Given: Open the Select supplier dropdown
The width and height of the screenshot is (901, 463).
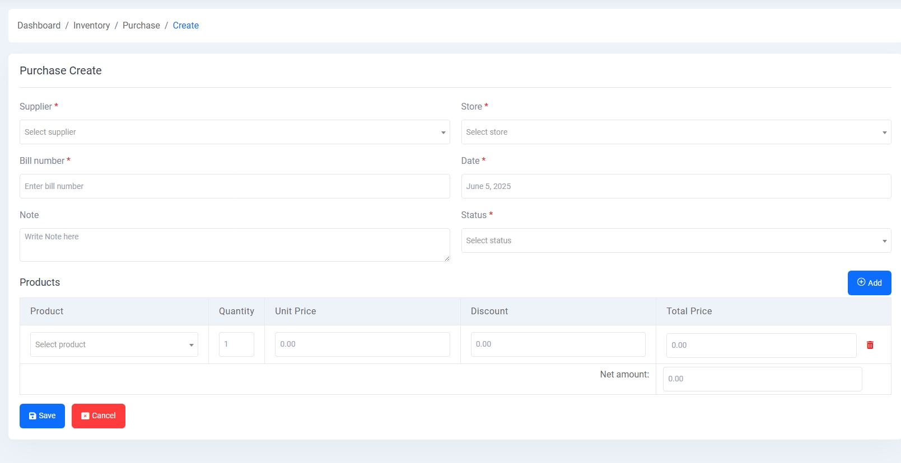Looking at the screenshot, I should point(235,132).
